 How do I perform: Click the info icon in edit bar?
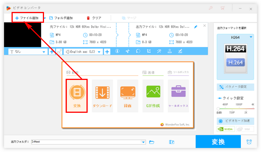pos(117,52)
